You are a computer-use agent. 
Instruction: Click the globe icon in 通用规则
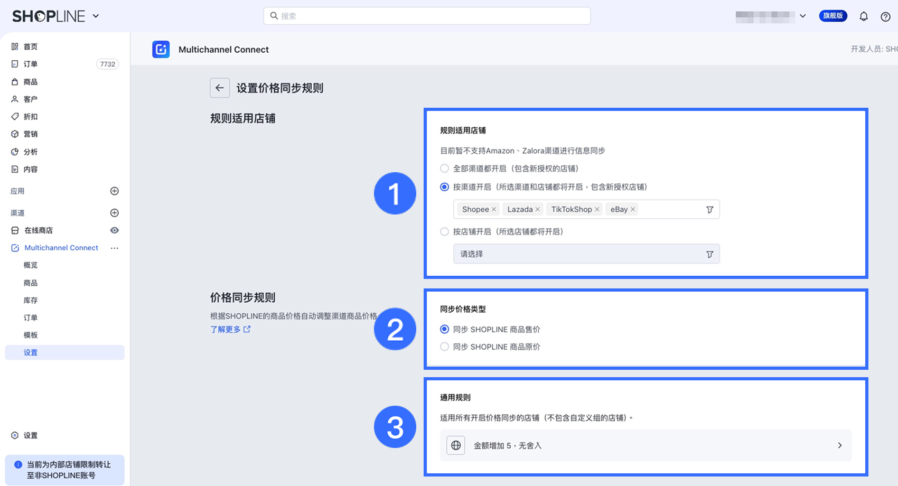pyautogui.click(x=456, y=445)
